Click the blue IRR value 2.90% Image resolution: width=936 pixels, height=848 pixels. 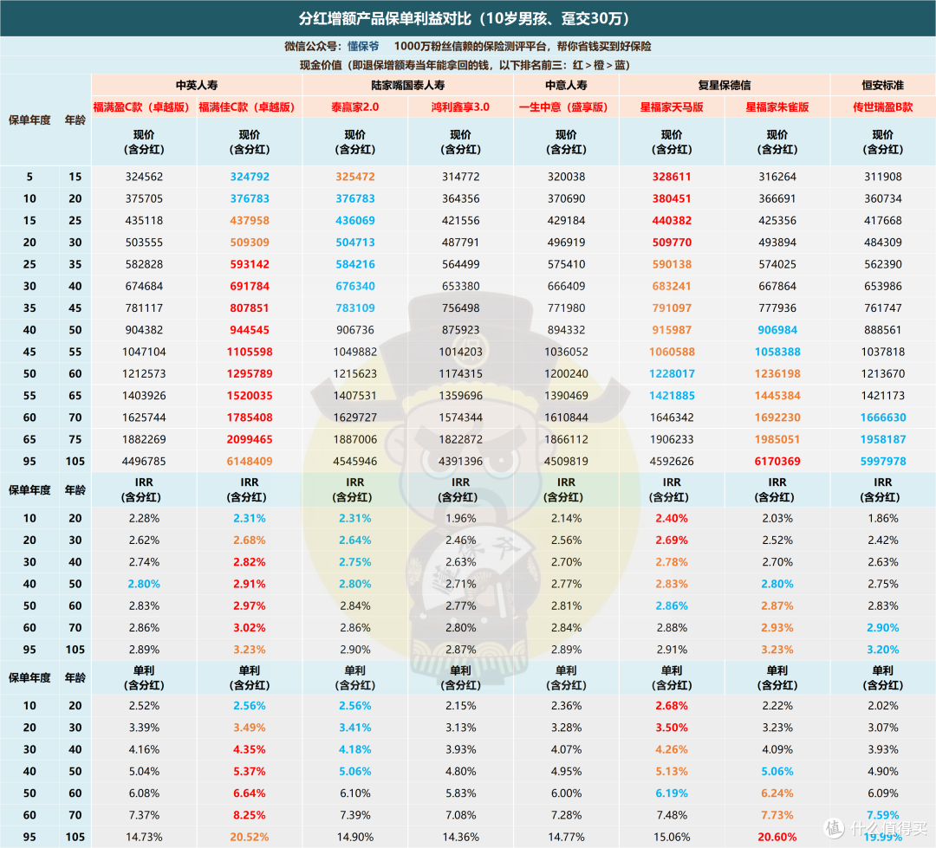[x=883, y=628]
